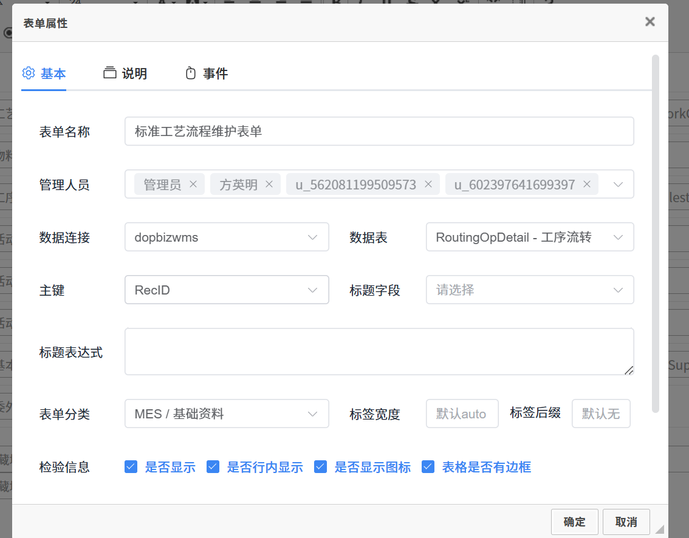Remove the u_602397641699397 tag
Image resolution: width=689 pixels, height=538 pixels.
[x=587, y=185]
